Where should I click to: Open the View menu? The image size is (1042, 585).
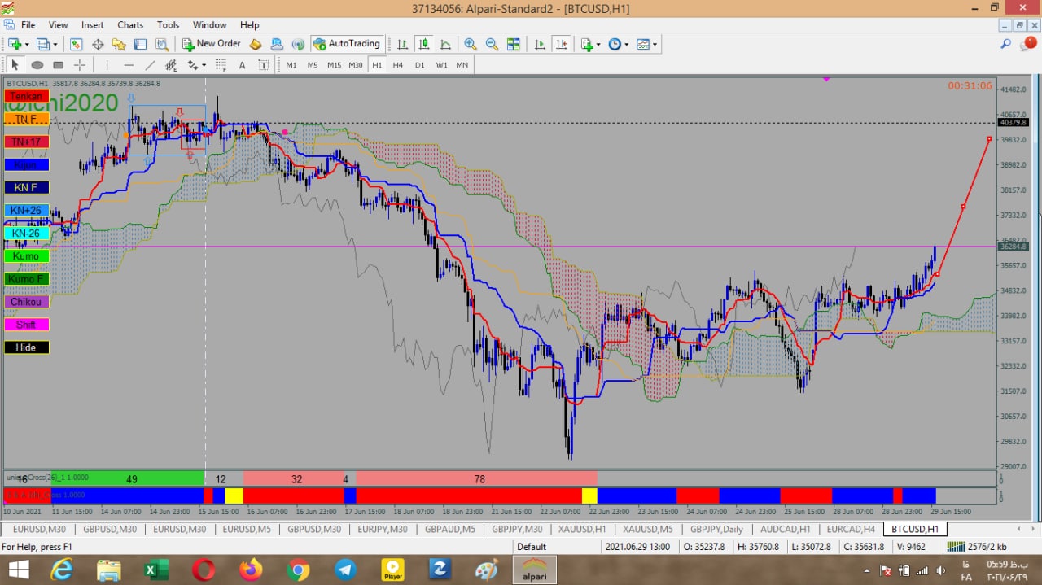tap(58, 25)
